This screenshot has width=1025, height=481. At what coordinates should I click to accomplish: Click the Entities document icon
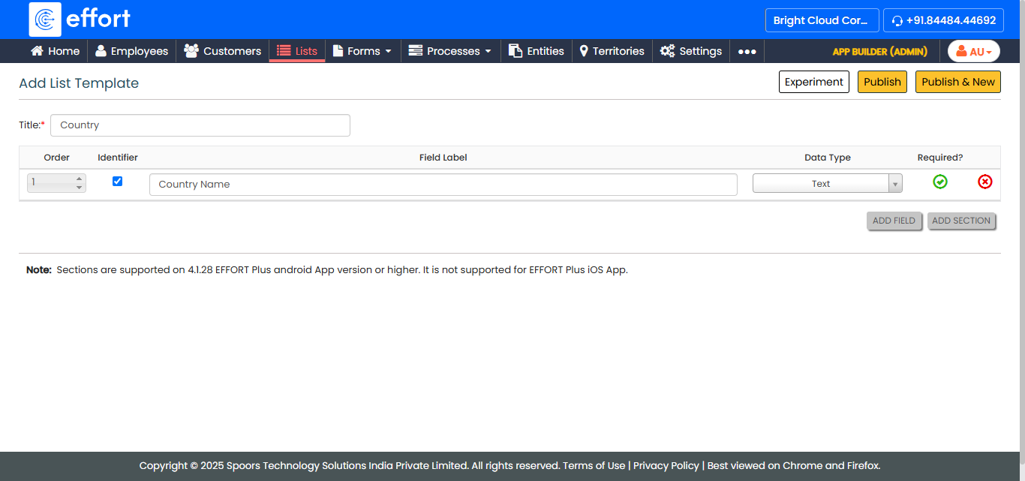coord(516,51)
